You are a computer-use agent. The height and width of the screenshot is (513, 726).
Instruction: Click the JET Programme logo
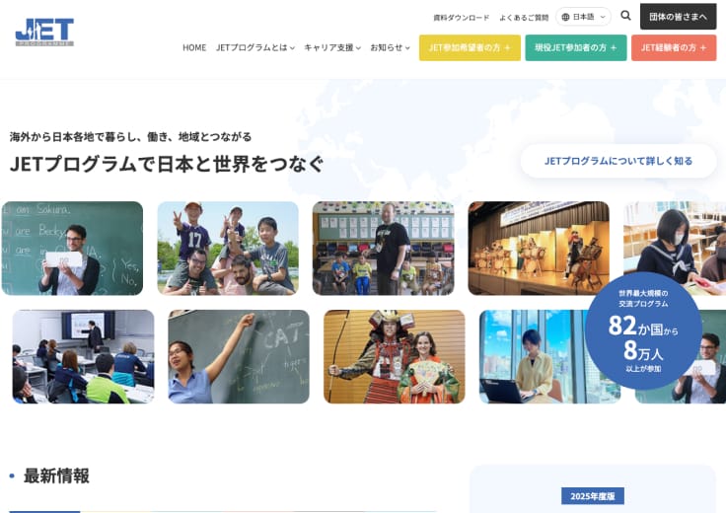44,32
